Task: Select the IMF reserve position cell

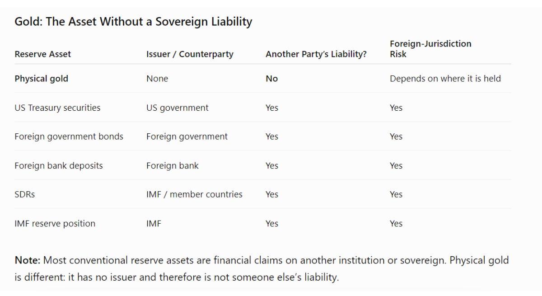Action: (x=55, y=223)
